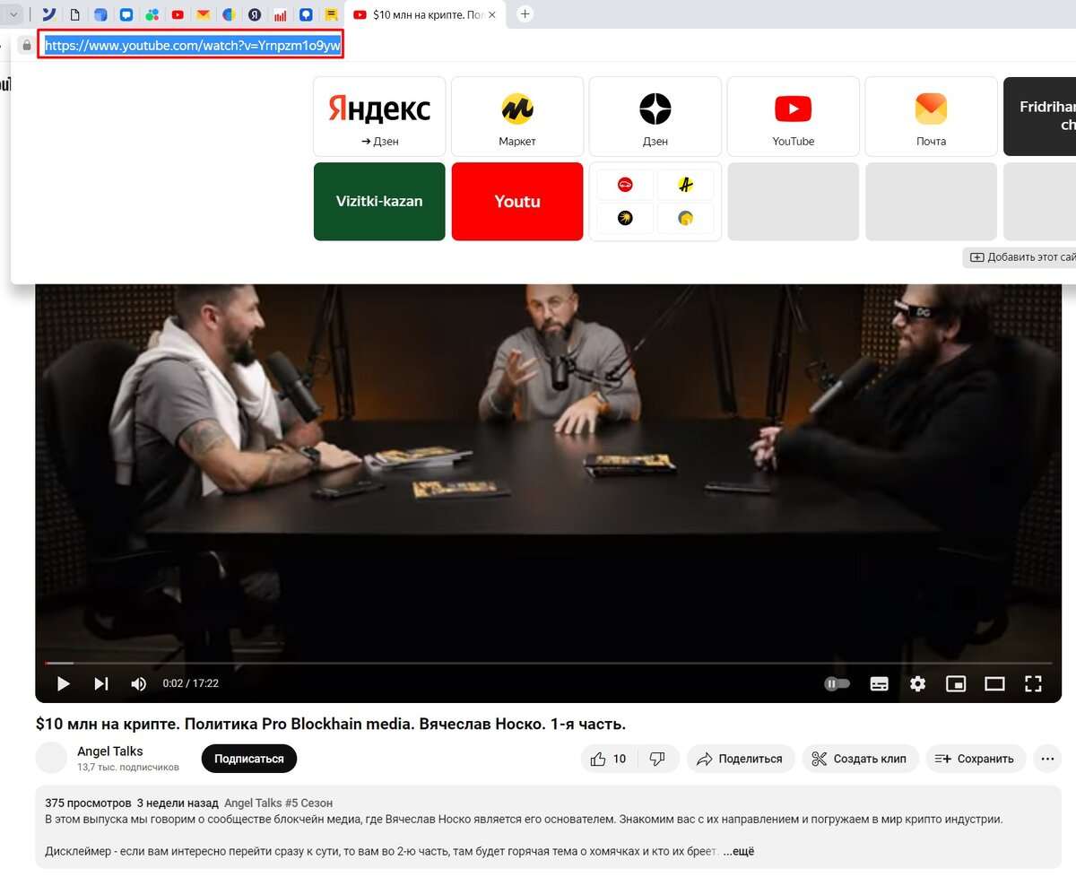Click the Подписаться button
This screenshot has height=886, width=1076.
pos(249,759)
